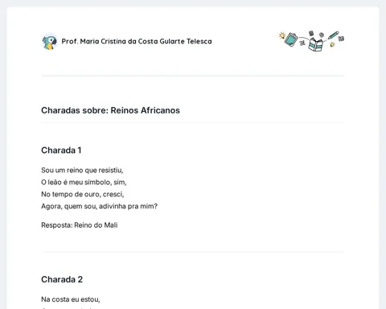
Task: Click the line 'No tempo de ouro, cresci,'
Action: [x=83, y=194]
